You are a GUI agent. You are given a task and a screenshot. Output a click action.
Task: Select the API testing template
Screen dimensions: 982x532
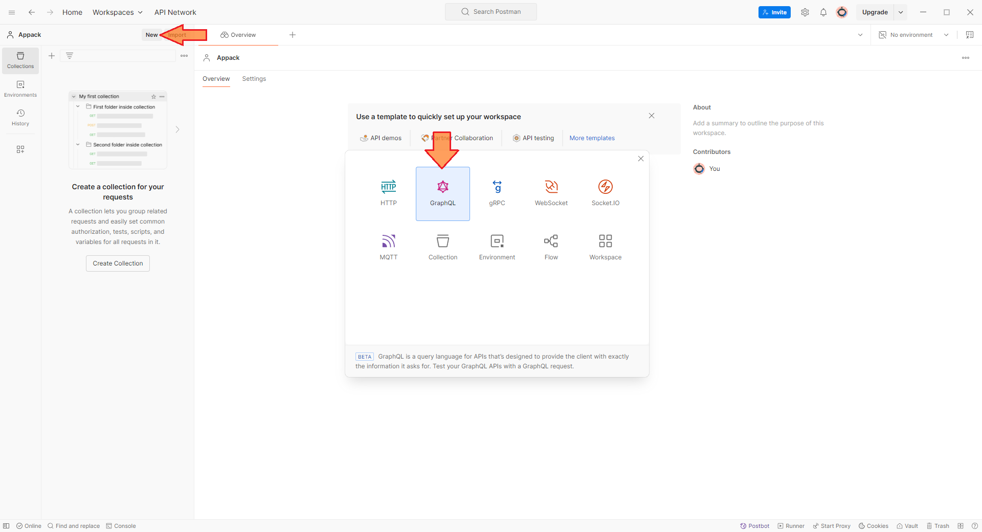click(533, 138)
